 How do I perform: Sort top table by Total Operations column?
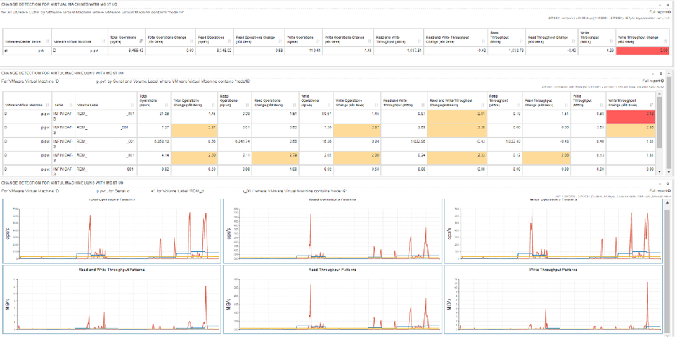125,39
